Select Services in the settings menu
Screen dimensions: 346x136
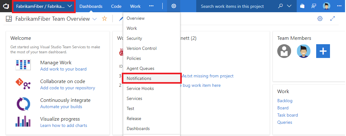[152, 98]
